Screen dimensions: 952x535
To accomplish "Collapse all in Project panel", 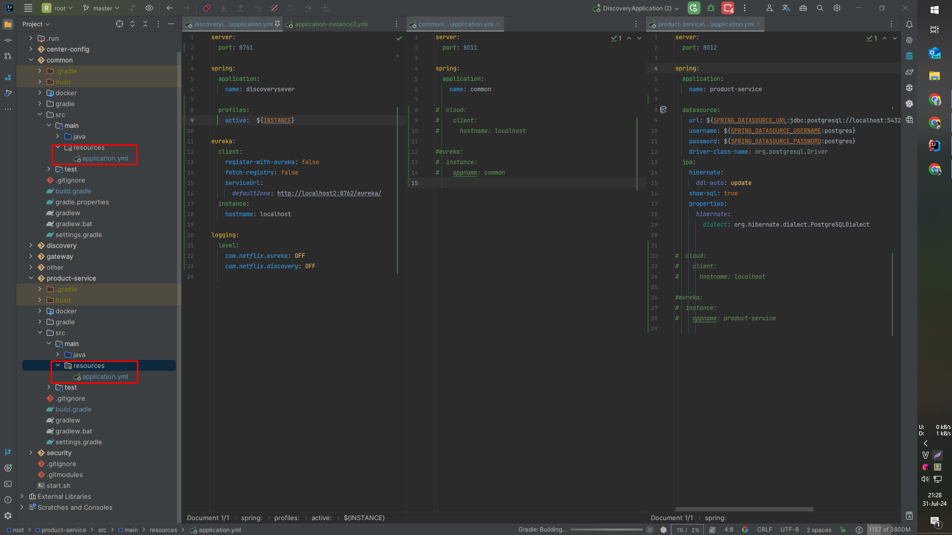I will [x=145, y=24].
